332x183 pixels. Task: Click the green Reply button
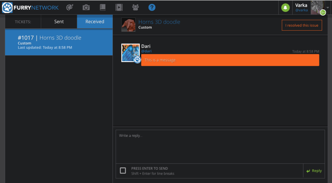(314, 171)
